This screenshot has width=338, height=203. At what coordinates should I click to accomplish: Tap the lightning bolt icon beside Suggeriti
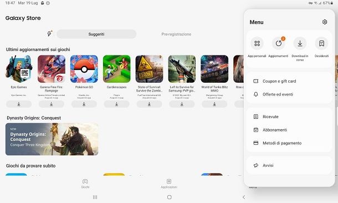click(49, 34)
